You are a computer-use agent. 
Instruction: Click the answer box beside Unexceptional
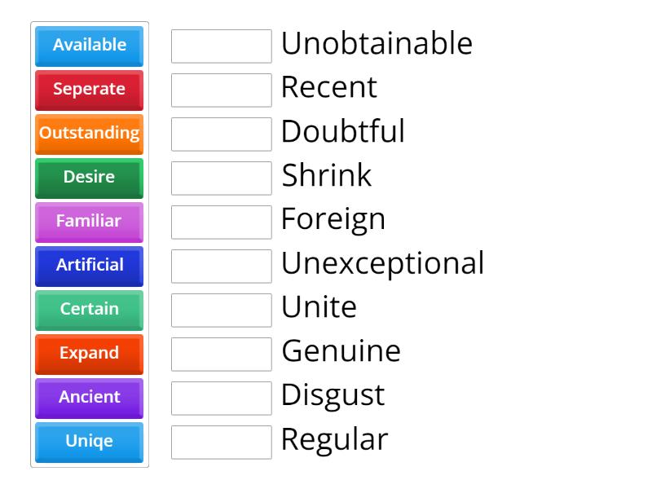click(221, 267)
